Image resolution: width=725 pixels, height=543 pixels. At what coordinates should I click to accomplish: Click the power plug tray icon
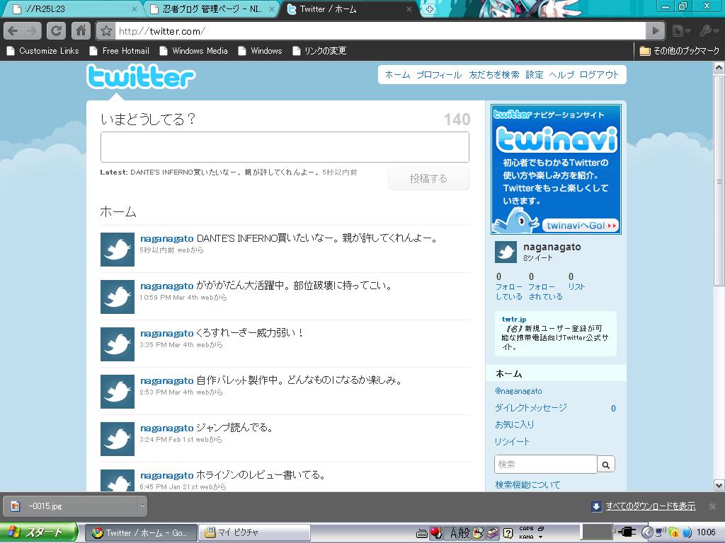click(x=627, y=532)
